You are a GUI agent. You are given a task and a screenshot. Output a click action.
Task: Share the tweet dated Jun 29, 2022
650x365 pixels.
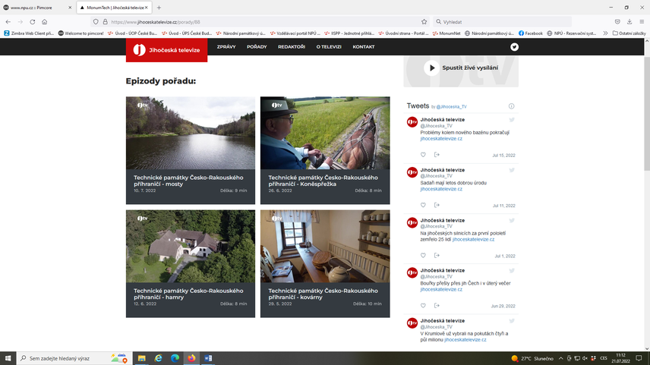click(x=437, y=306)
